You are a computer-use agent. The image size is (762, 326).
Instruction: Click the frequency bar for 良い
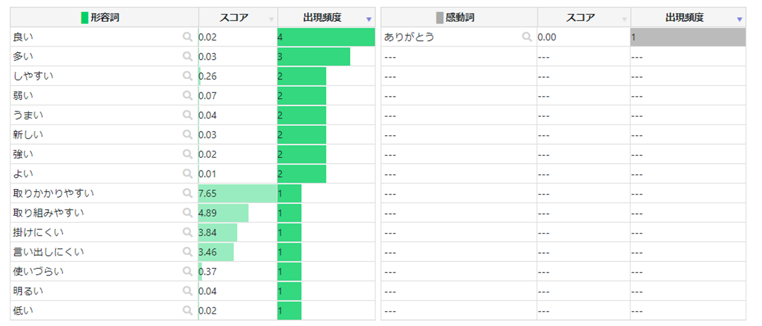click(326, 37)
